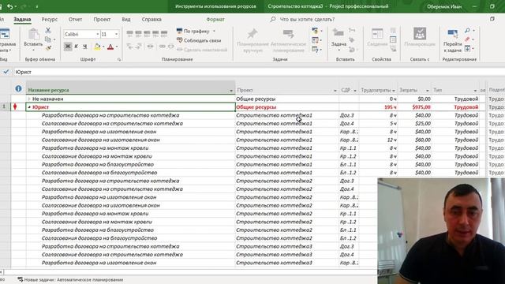Image resolution: width=505 pixels, height=284 pixels.
Task: Click Перейти к задаче icon
Action: 452,40
